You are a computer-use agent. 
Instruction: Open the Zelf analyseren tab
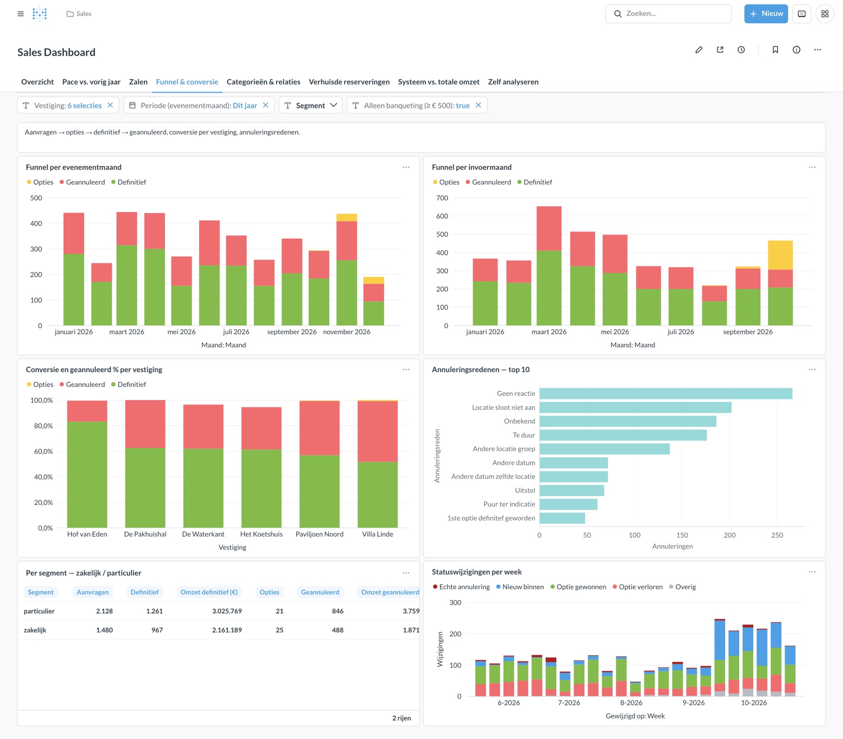tap(513, 82)
